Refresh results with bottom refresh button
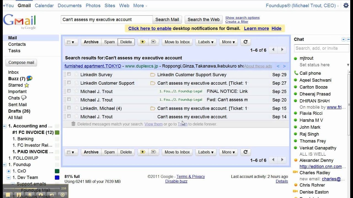This screenshot has height=198, width=353. point(245,152)
